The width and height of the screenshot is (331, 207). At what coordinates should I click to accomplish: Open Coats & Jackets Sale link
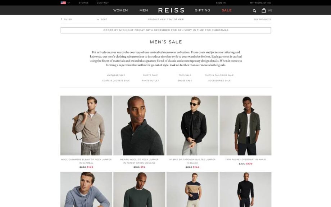tap(116, 81)
